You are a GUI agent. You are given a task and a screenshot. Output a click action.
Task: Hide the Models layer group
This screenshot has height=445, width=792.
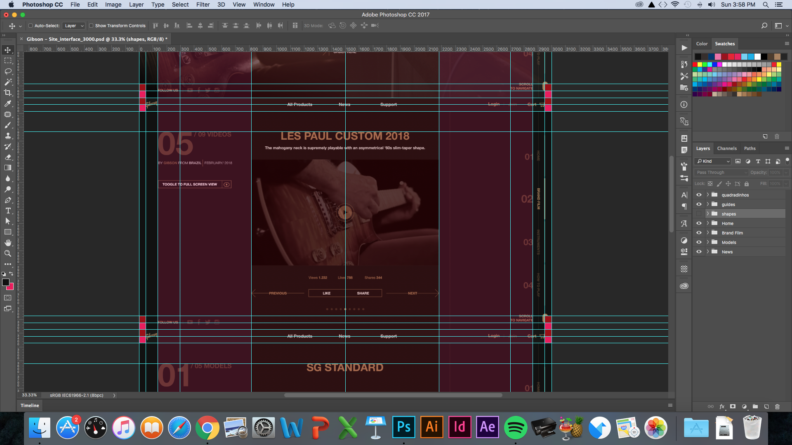[699, 242]
